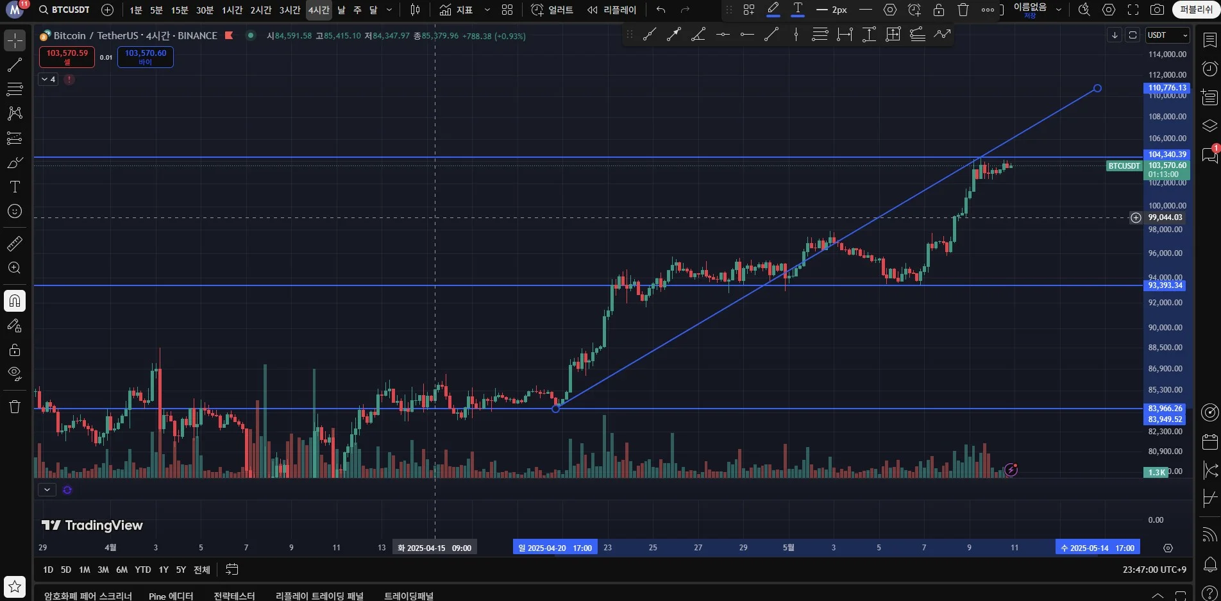Toggle lock all drawings in left sidebar
1221x601 pixels.
(15, 350)
